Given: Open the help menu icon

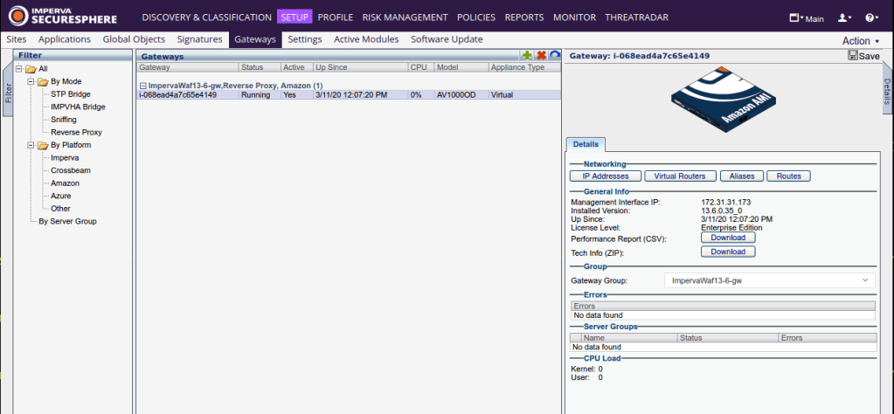Looking at the screenshot, I should point(870,17).
